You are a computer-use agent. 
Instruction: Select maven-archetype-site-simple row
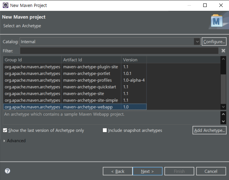pos(75,100)
